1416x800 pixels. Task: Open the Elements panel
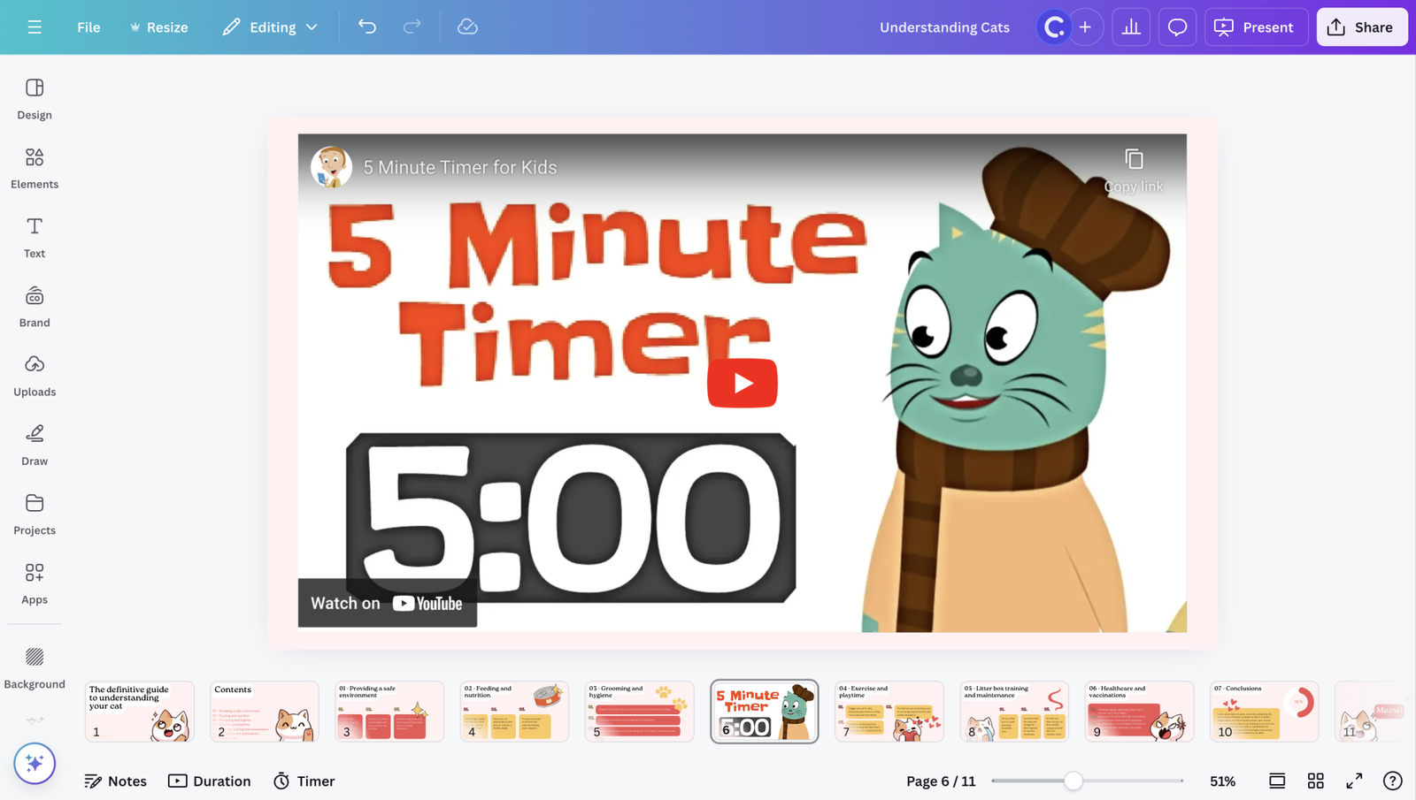click(35, 166)
